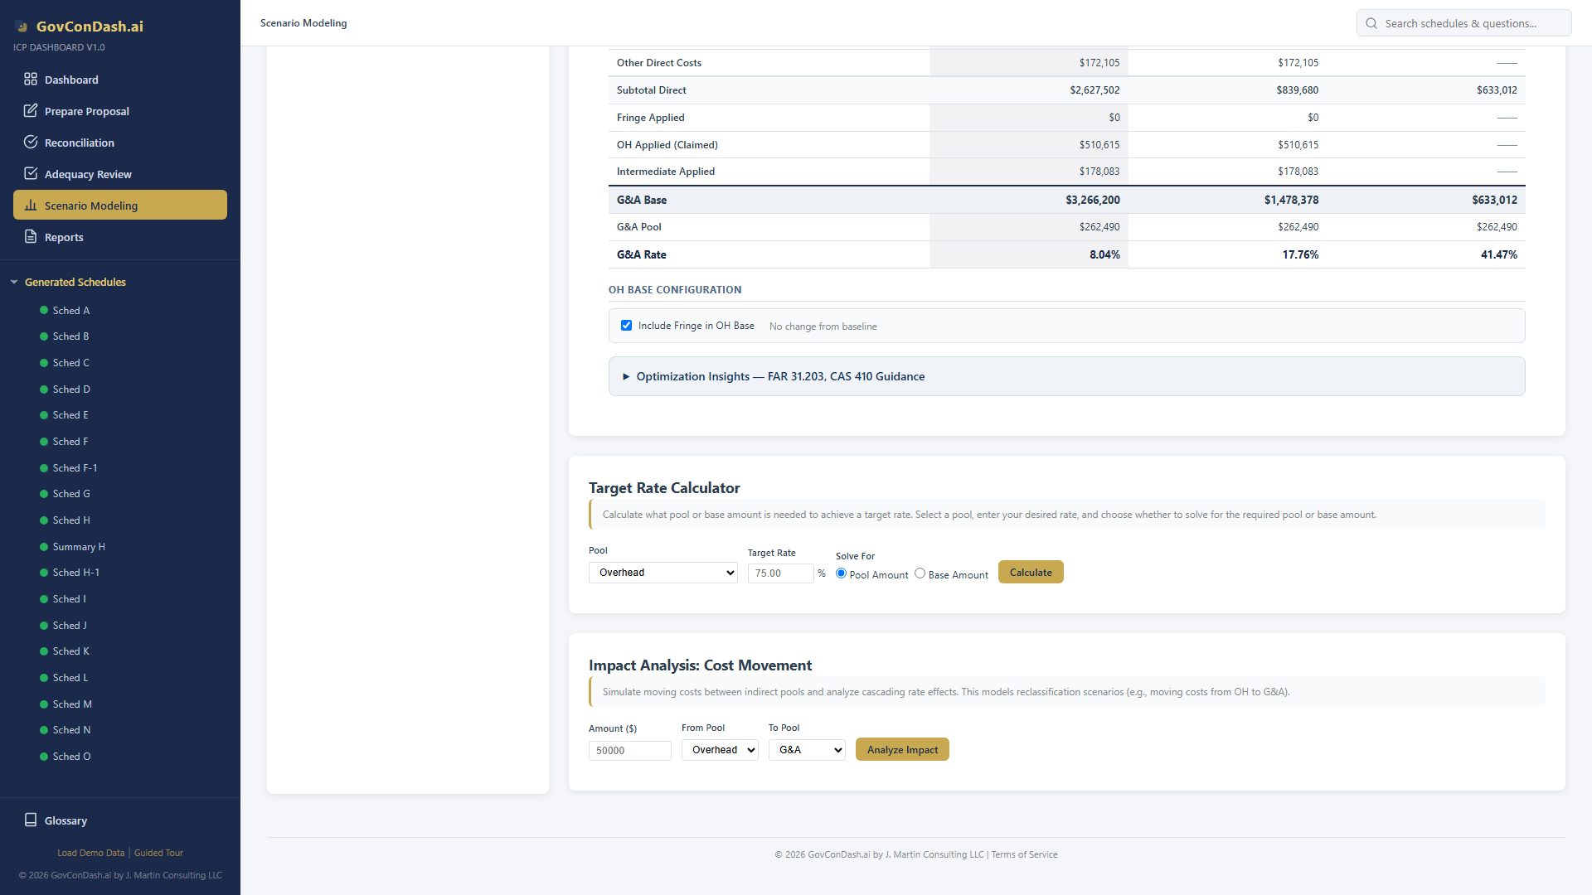Open the To Pool dropdown showing G&A

tap(806, 750)
